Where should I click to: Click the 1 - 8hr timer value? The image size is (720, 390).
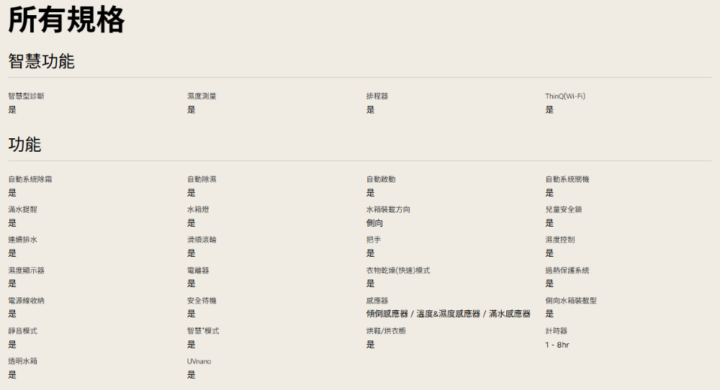point(557,345)
